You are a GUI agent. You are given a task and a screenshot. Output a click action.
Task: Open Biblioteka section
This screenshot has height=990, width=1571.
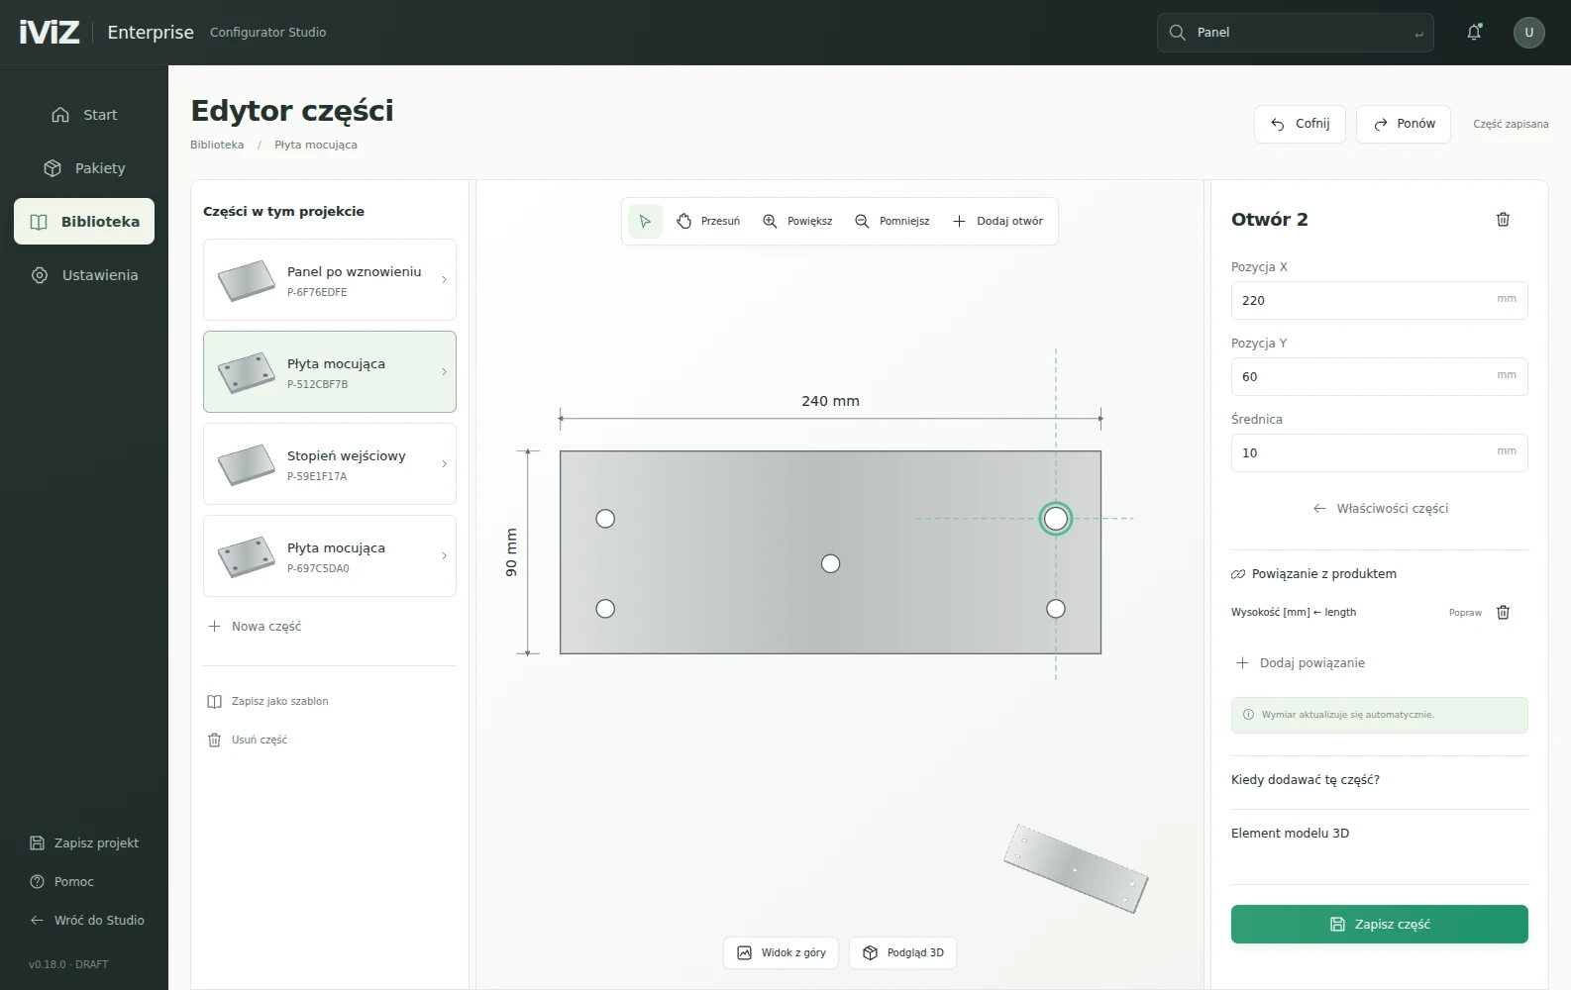point(84,222)
